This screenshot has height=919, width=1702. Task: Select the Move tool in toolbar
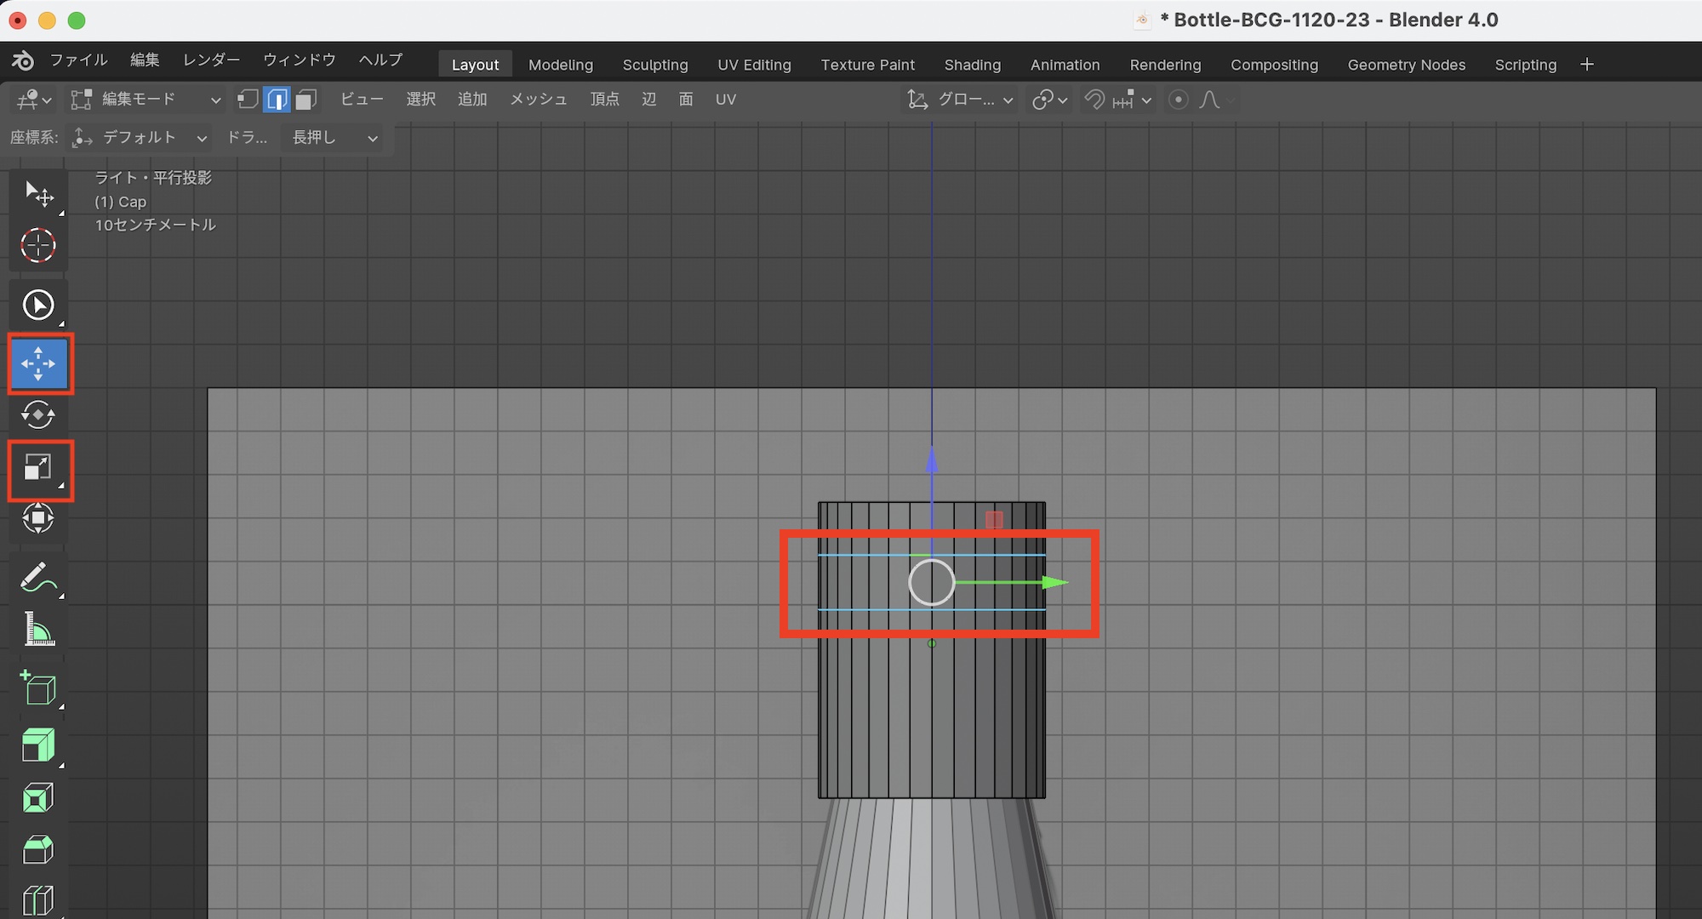[x=38, y=363]
